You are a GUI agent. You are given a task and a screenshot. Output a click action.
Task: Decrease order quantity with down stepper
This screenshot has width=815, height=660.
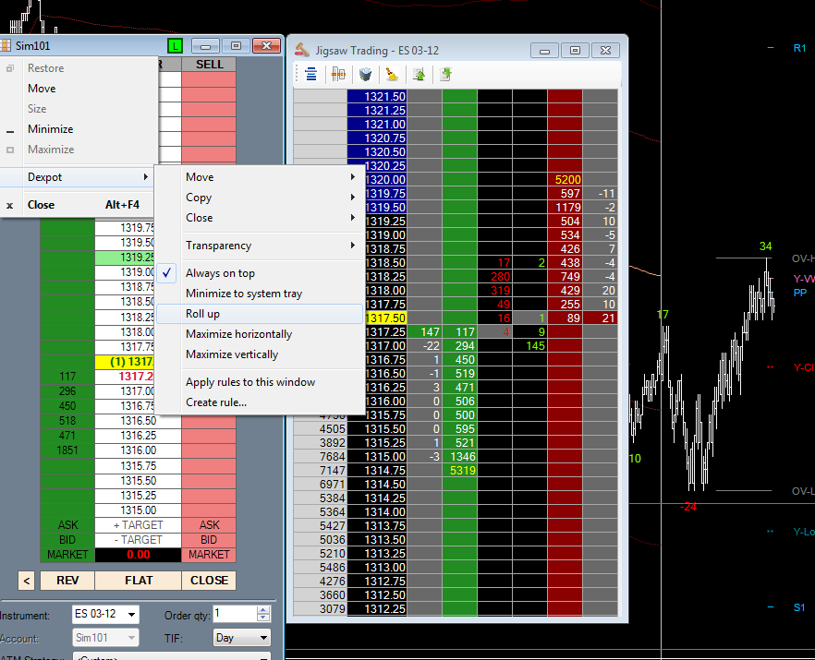263,618
